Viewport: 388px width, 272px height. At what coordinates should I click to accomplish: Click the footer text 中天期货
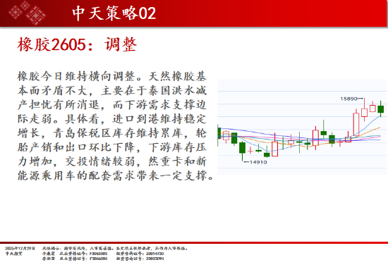pos(14,254)
